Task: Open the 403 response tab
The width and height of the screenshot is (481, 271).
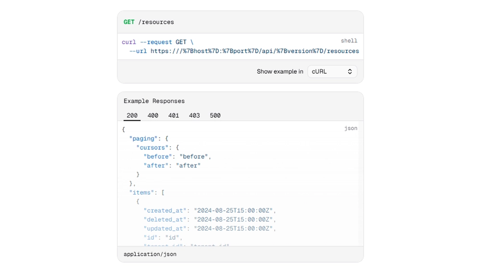Action: [x=194, y=116]
